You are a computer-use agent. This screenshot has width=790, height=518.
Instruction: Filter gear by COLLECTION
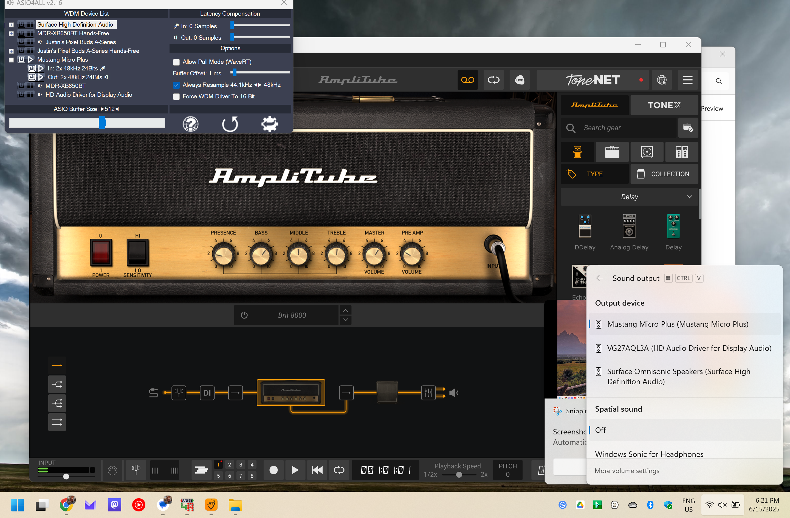pos(664,174)
